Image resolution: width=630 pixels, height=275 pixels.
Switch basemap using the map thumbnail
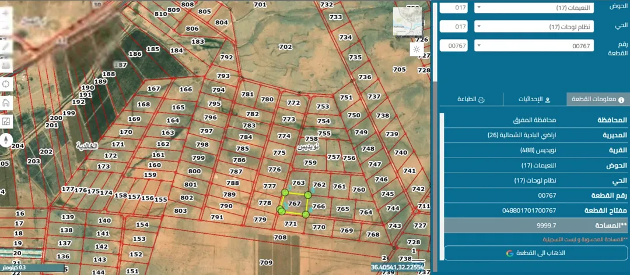click(x=407, y=22)
